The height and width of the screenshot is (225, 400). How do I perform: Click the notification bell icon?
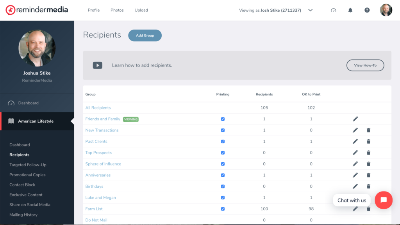(x=350, y=10)
